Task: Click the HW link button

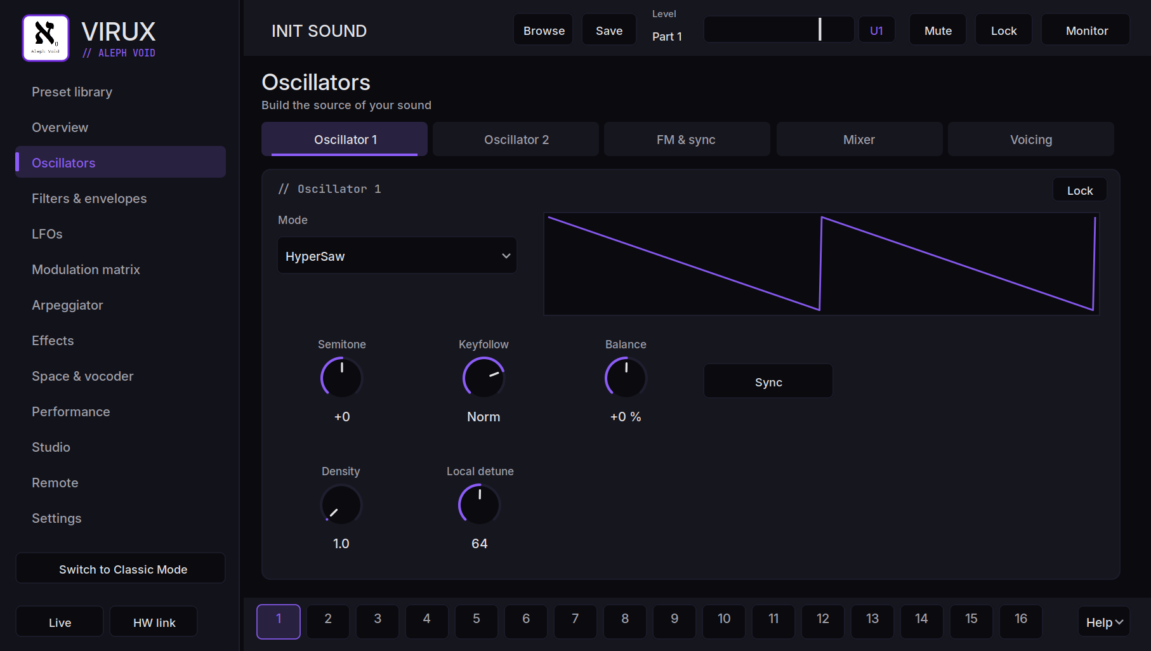Action: pos(154,622)
